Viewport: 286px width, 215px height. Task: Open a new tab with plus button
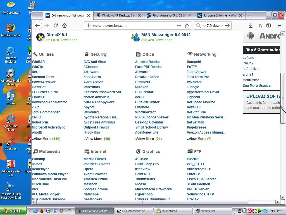click(250, 15)
